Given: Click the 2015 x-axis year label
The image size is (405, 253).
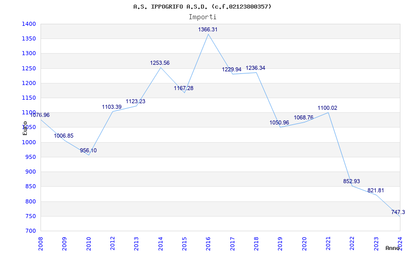Looking at the screenshot, I should [184, 244].
